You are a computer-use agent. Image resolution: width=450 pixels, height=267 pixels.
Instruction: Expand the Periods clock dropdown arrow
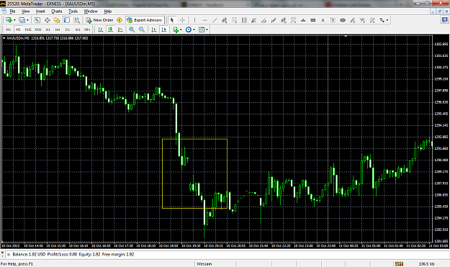(x=194, y=30)
